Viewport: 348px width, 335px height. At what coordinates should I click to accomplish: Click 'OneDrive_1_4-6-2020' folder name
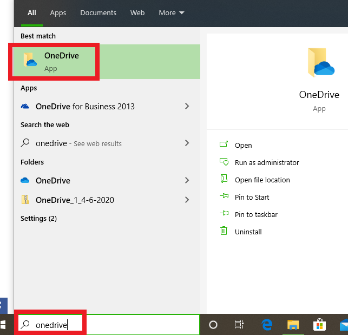point(75,200)
